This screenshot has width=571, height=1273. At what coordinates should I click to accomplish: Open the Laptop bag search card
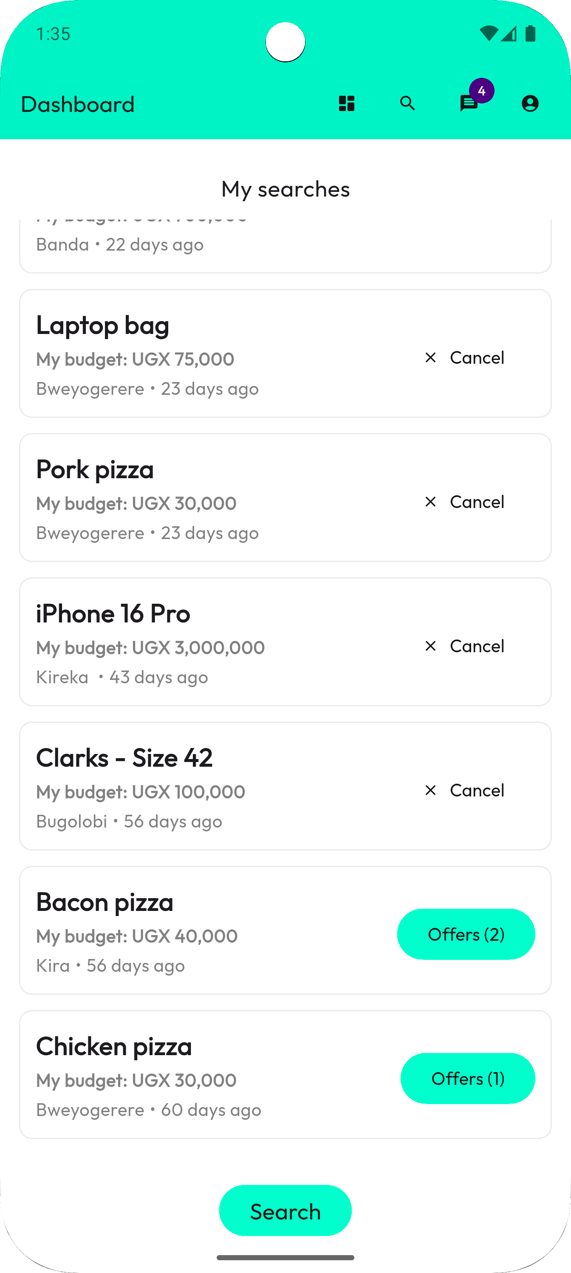(198, 354)
